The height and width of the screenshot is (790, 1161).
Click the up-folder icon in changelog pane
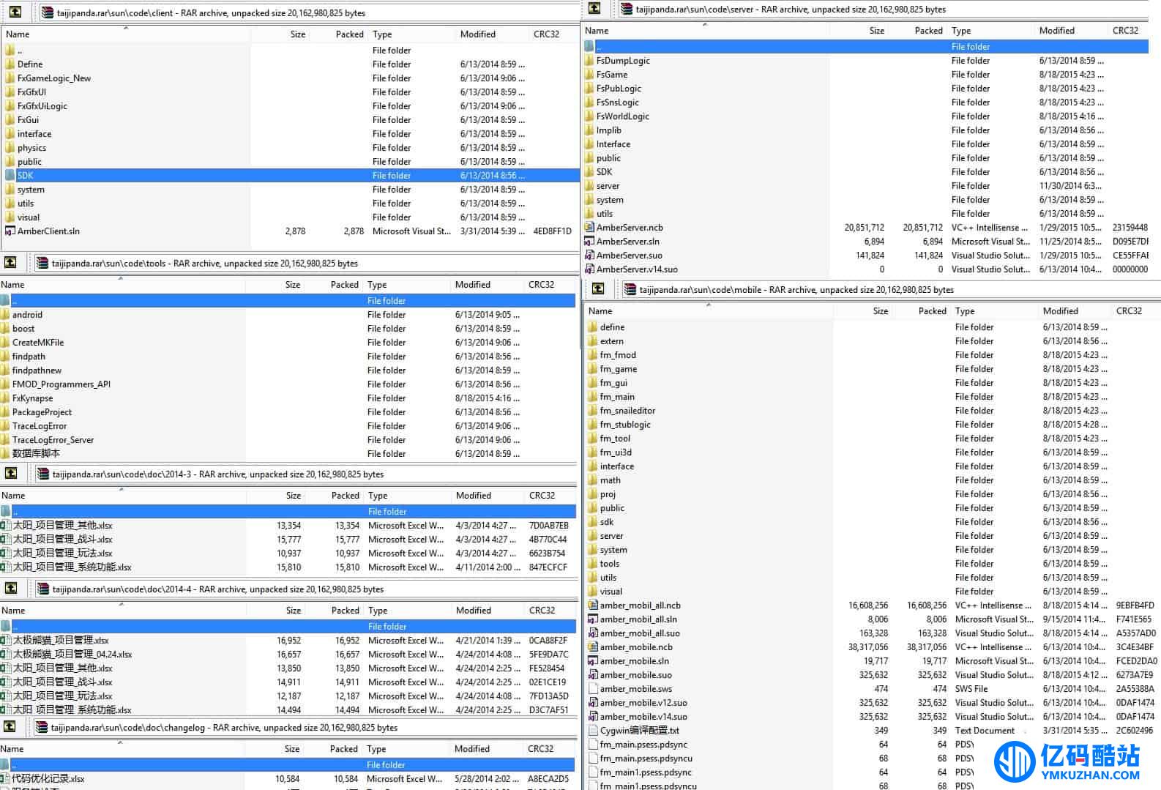10,726
